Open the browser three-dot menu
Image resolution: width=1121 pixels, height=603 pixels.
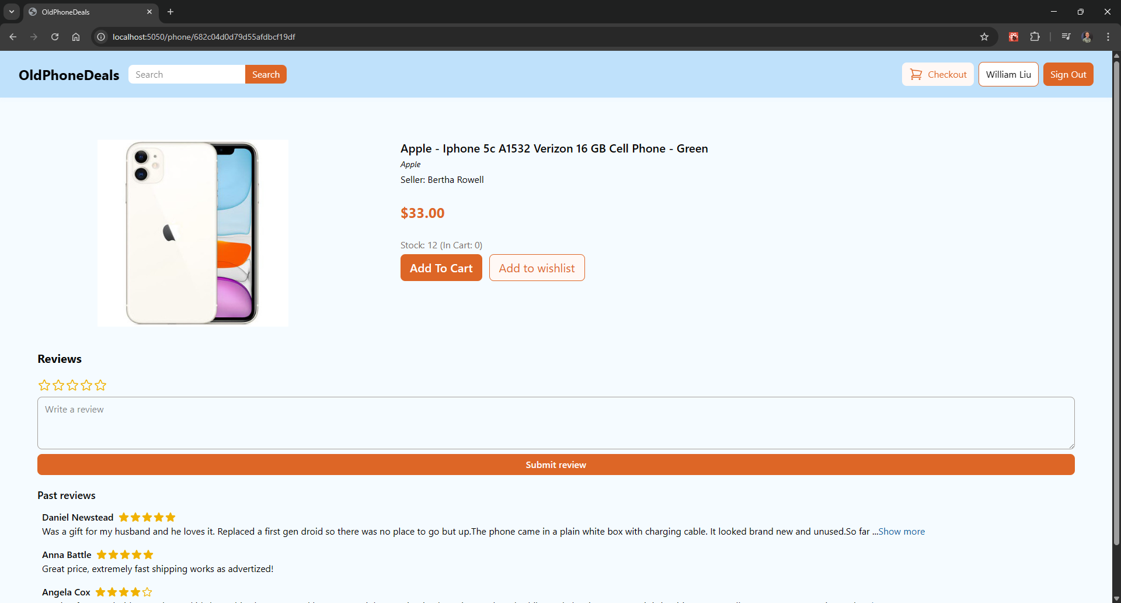tap(1109, 37)
